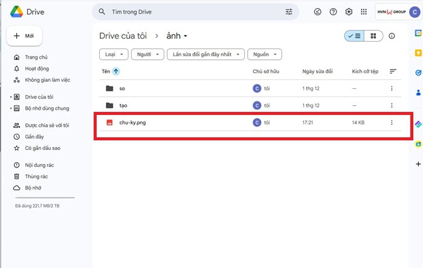Open the Google apps grid

tap(364, 11)
